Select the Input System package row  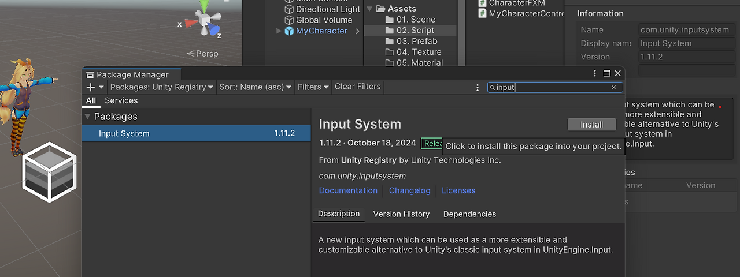coord(197,133)
